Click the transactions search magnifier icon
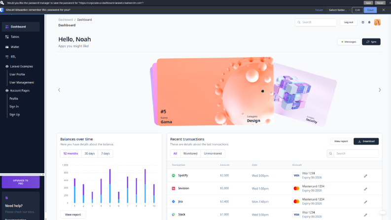This screenshot has height=220, width=391. pyautogui.click(x=330, y=153)
